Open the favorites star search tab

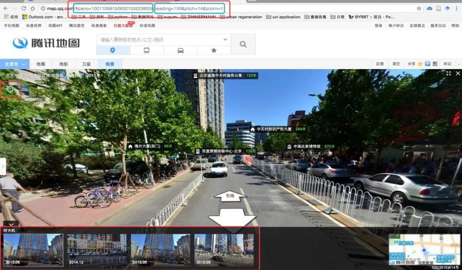(214, 50)
